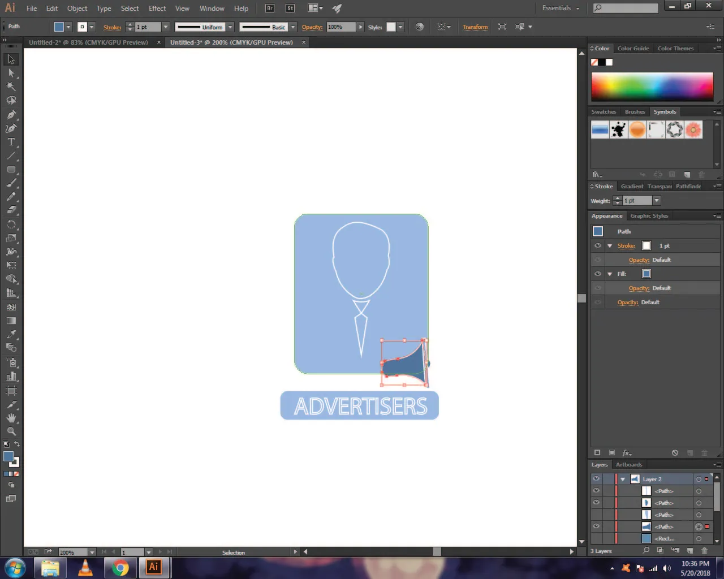Select the Hand tool
The height and width of the screenshot is (579, 724).
coord(11,418)
